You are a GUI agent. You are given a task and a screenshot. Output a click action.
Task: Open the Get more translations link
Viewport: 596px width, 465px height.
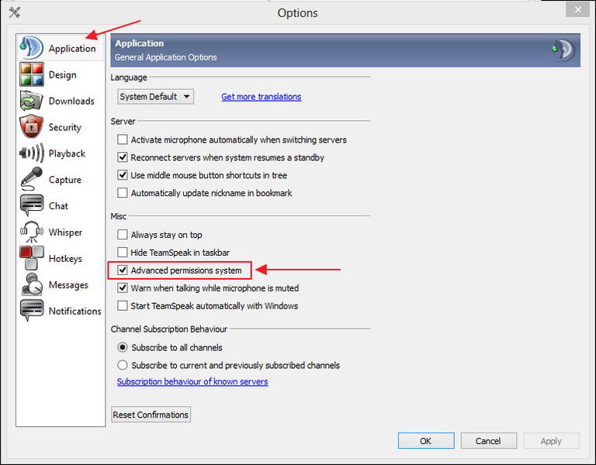tap(261, 97)
